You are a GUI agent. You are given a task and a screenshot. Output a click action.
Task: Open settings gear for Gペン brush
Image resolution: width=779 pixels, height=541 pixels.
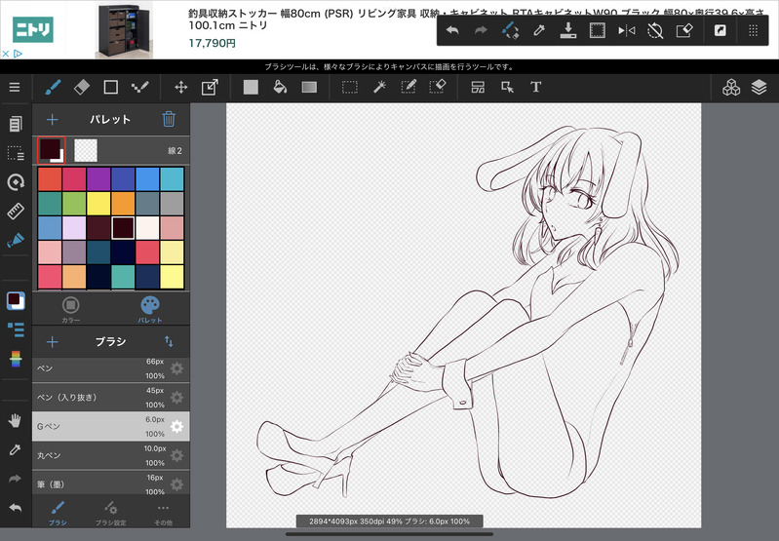pos(176,427)
